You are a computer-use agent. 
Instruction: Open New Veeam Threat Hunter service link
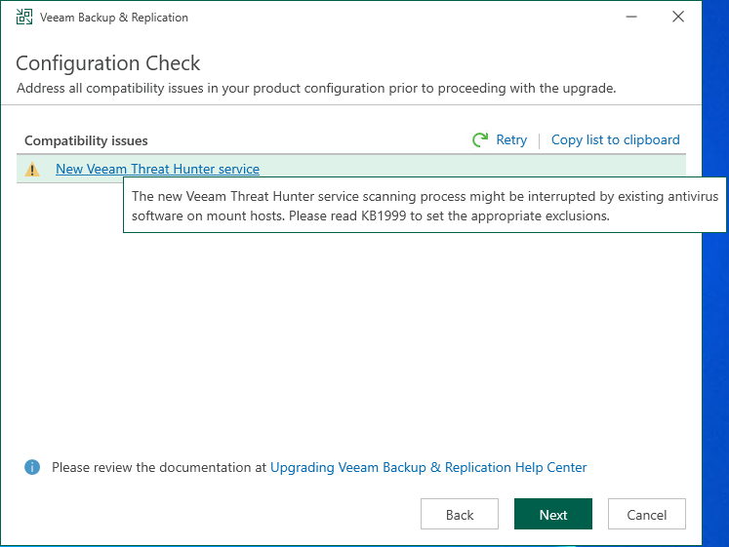click(158, 169)
